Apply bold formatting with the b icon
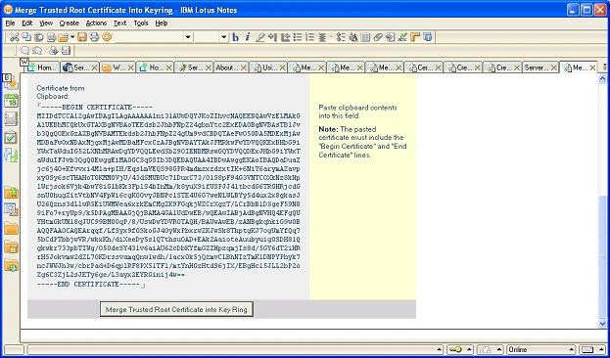The width and height of the screenshot is (610, 358). point(235,37)
